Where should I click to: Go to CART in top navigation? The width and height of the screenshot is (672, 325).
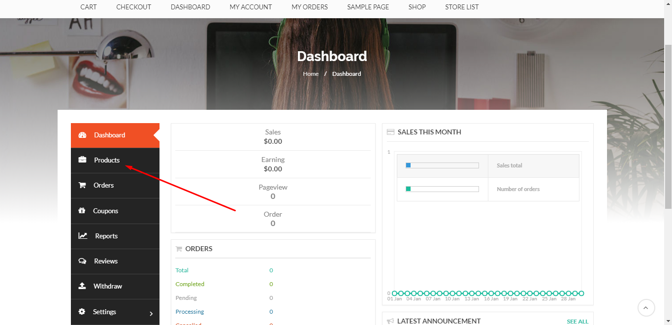coord(89,7)
